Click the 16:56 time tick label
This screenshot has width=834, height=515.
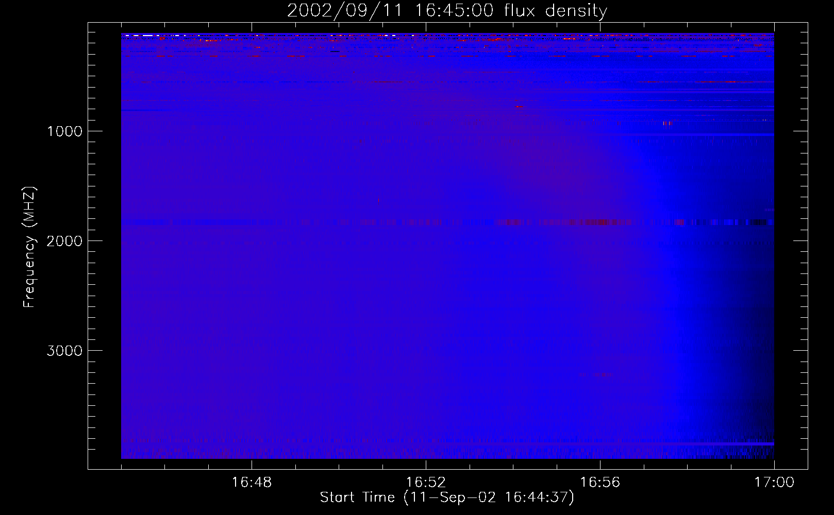click(x=600, y=483)
